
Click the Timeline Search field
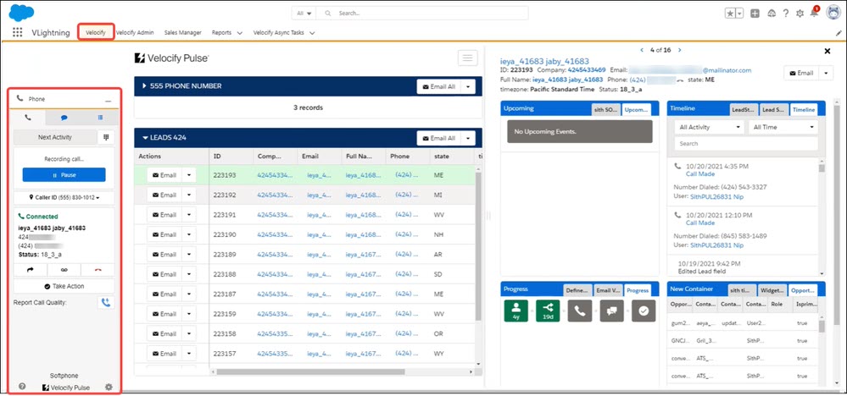(x=746, y=144)
